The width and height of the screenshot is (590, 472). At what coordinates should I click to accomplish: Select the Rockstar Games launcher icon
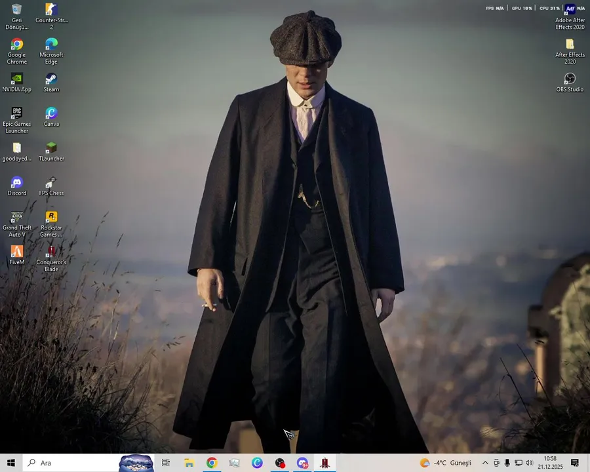(x=52, y=224)
